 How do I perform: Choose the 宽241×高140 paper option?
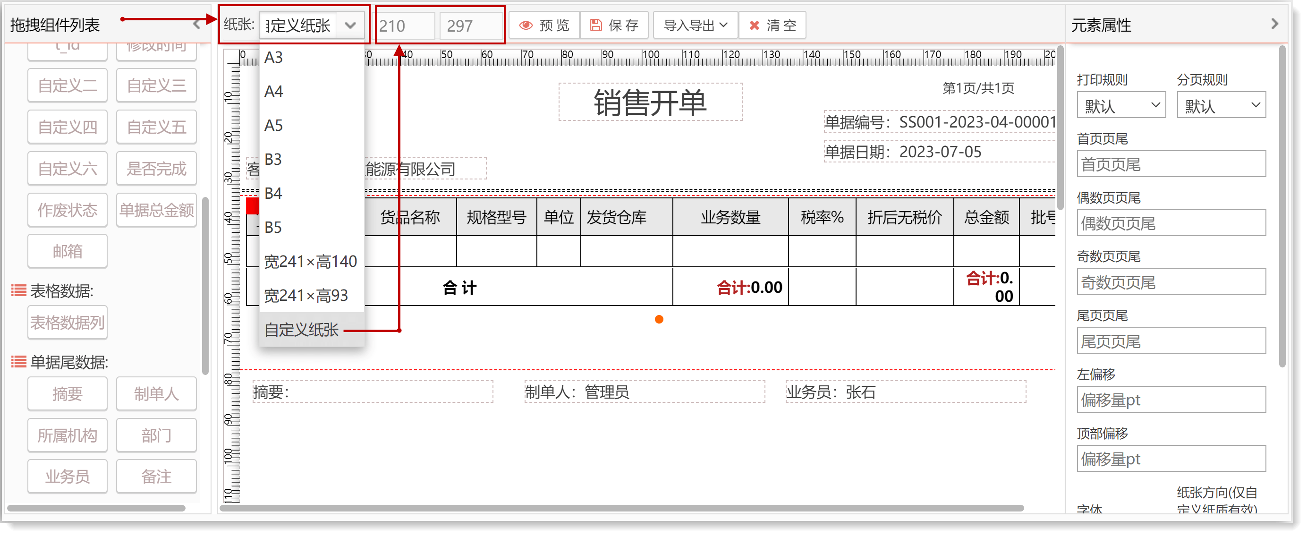(x=311, y=261)
